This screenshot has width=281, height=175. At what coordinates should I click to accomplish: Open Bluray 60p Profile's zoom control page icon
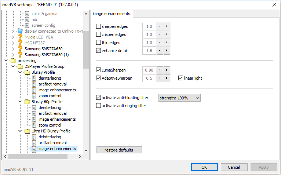(x=34, y=125)
